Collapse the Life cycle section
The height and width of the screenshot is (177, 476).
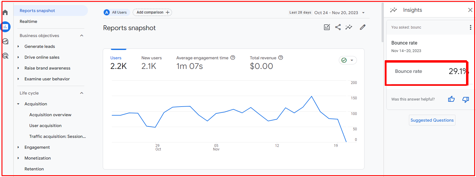pyautogui.click(x=82, y=93)
